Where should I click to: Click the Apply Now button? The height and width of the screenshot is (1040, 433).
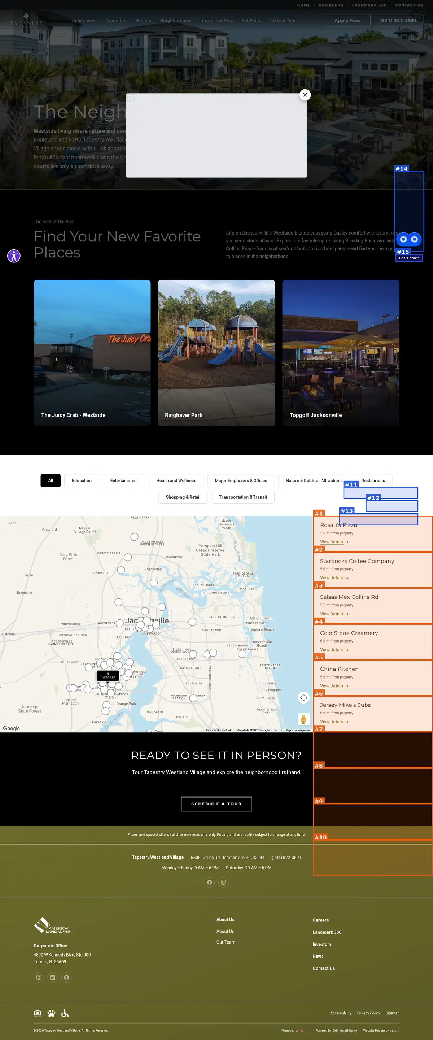(x=347, y=21)
